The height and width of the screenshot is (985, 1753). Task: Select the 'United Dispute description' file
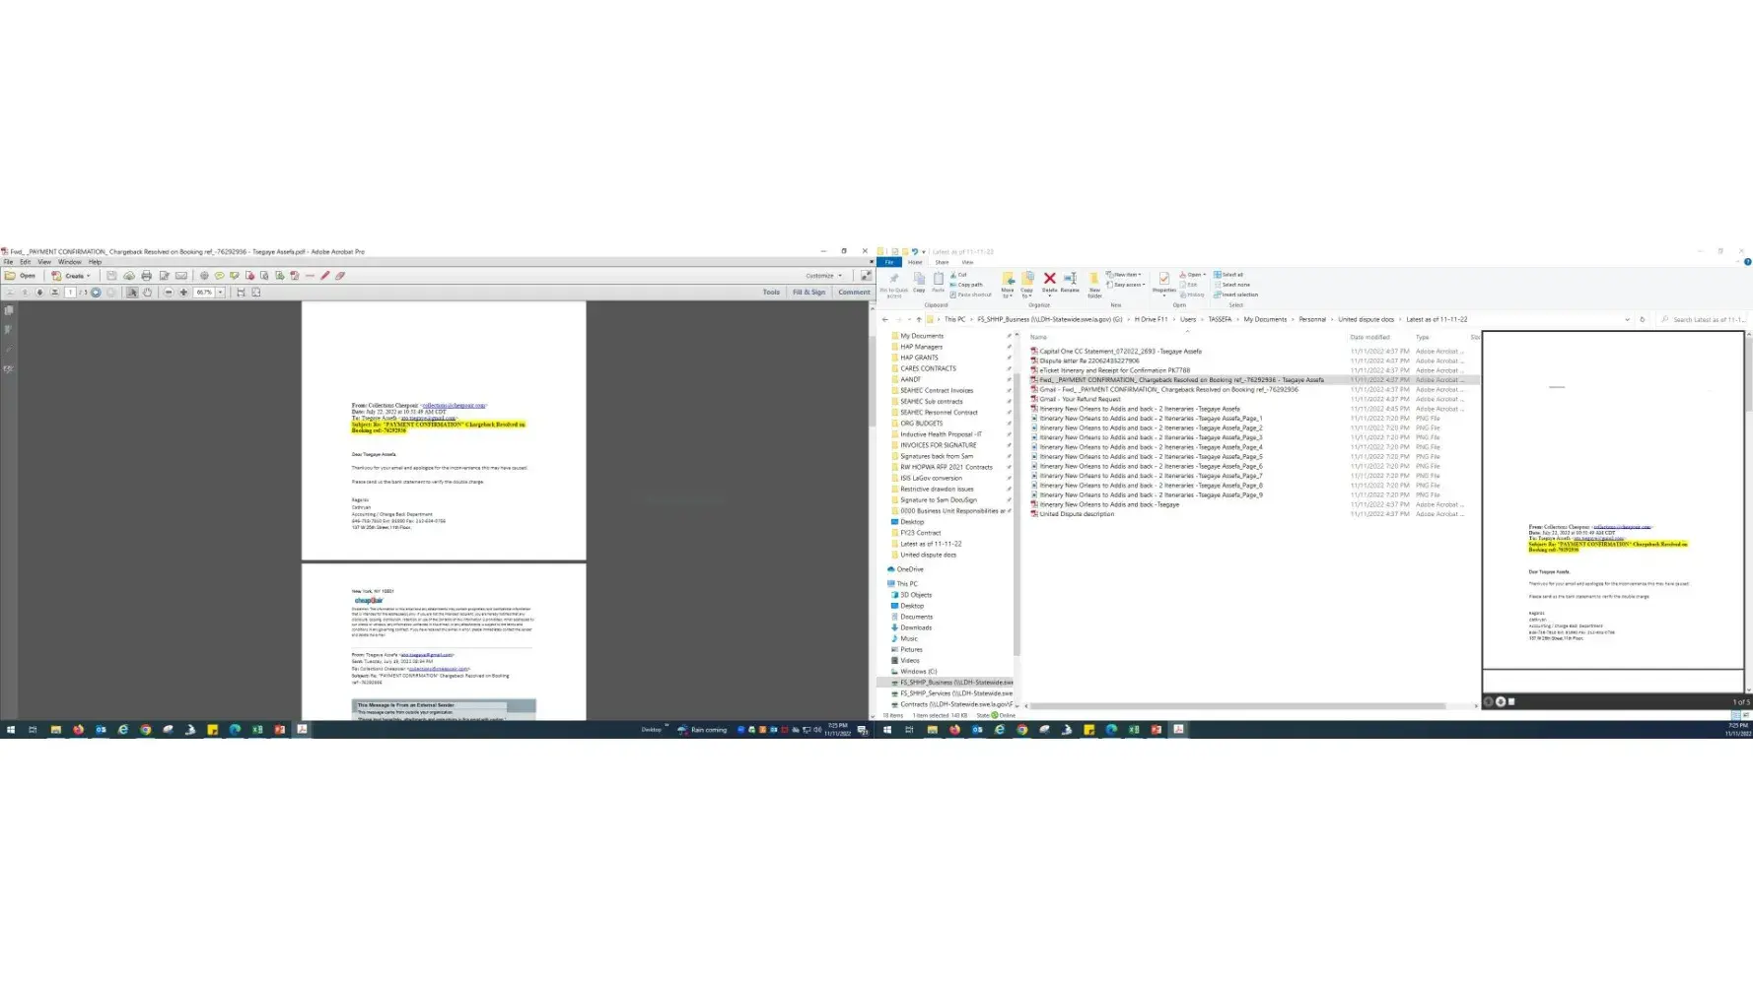click(x=1077, y=514)
